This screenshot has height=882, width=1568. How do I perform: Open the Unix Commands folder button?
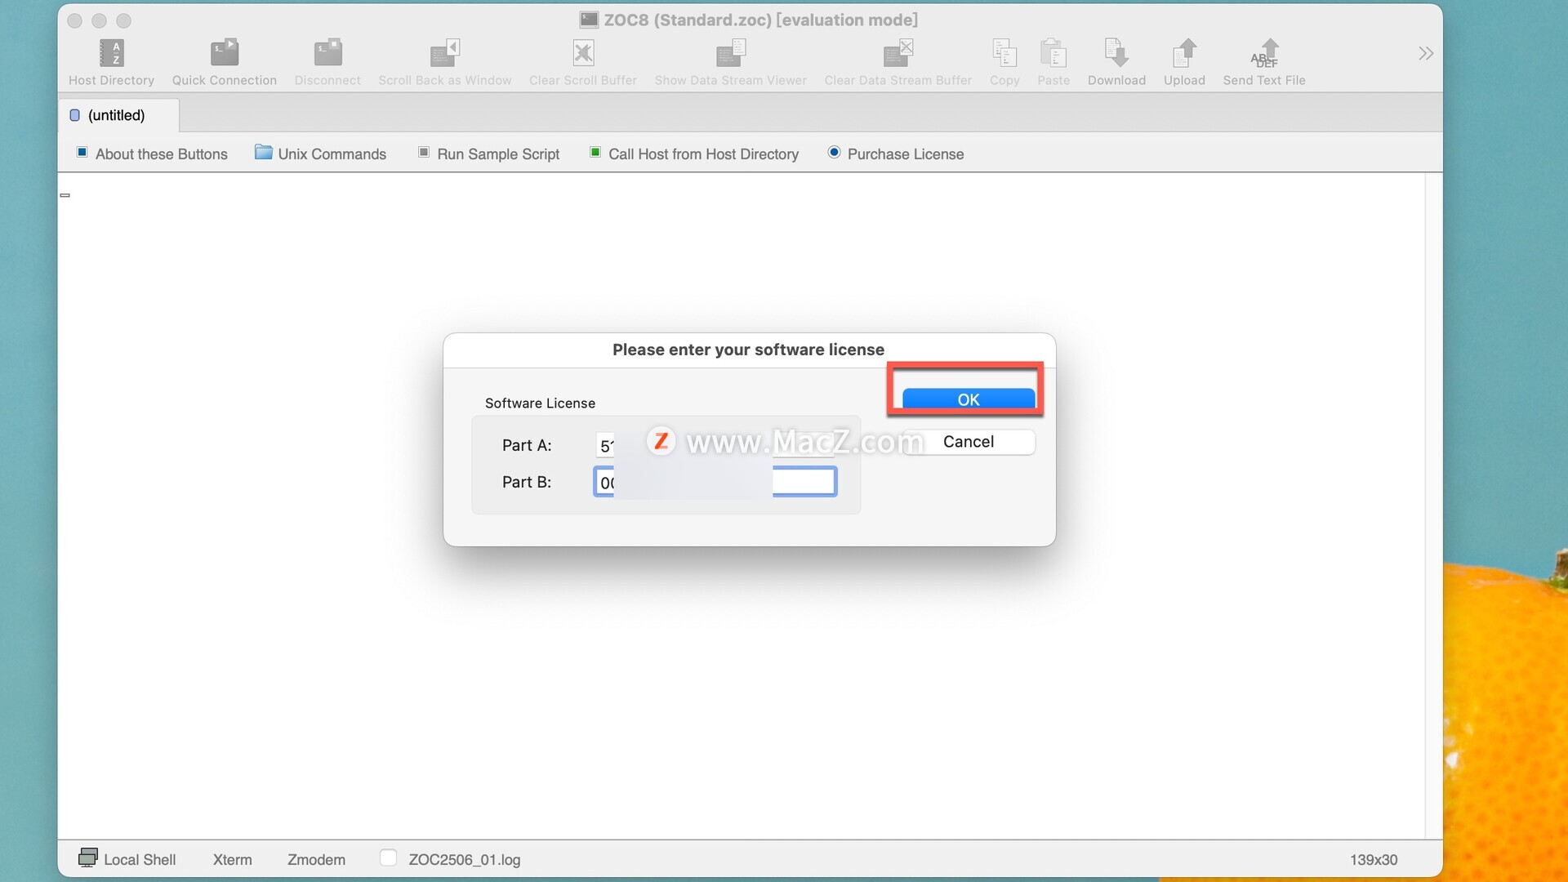tap(320, 154)
